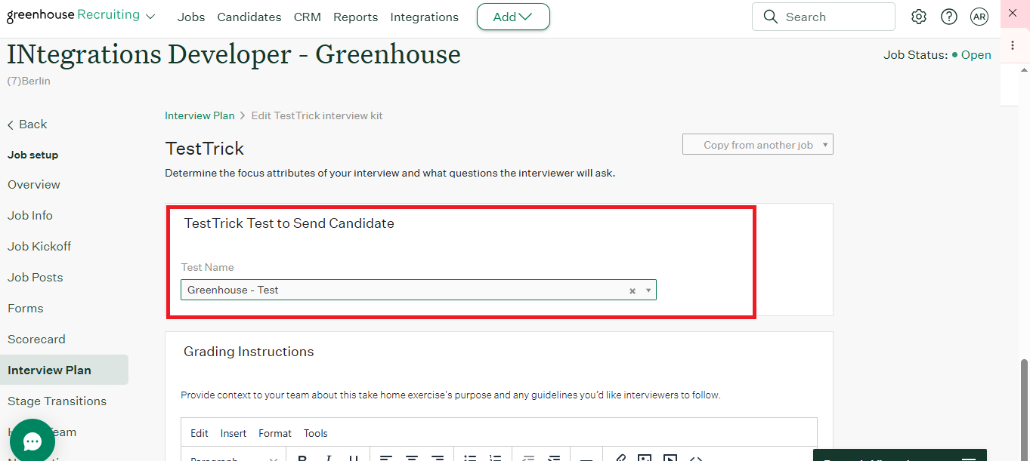Open the Candidates menu
This screenshot has width=1030, height=461.
pyautogui.click(x=249, y=17)
